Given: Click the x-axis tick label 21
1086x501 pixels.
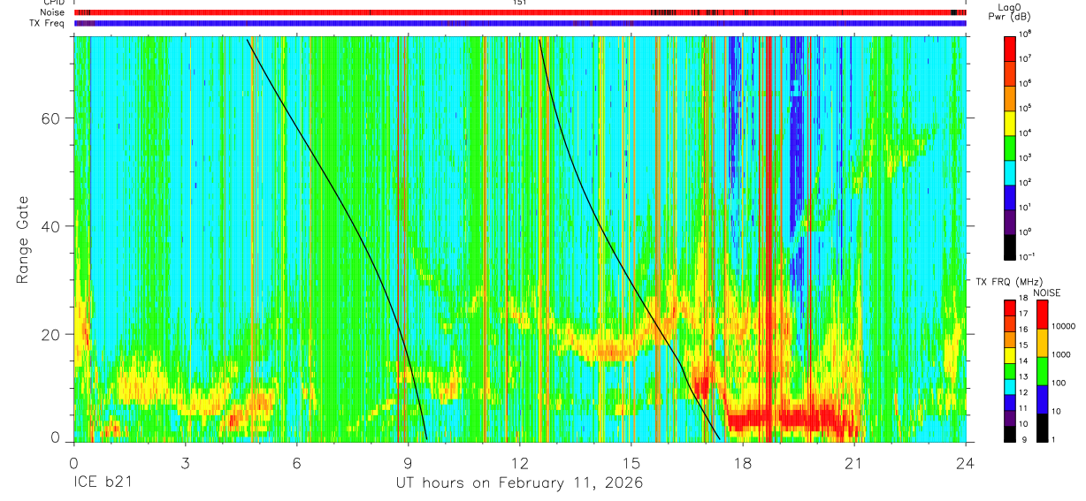Looking at the screenshot, I should coord(854,462).
